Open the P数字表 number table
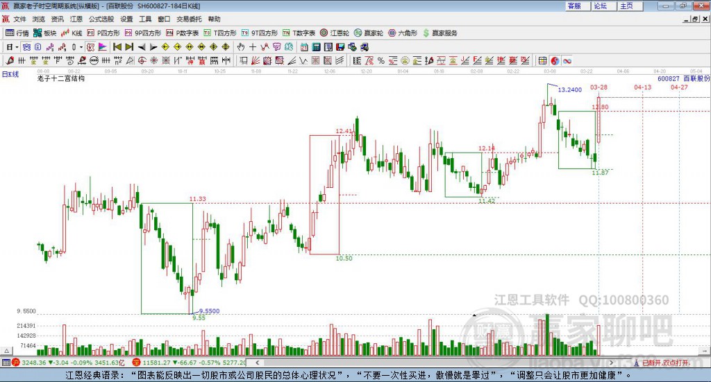711x382 pixels. (183, 33)
